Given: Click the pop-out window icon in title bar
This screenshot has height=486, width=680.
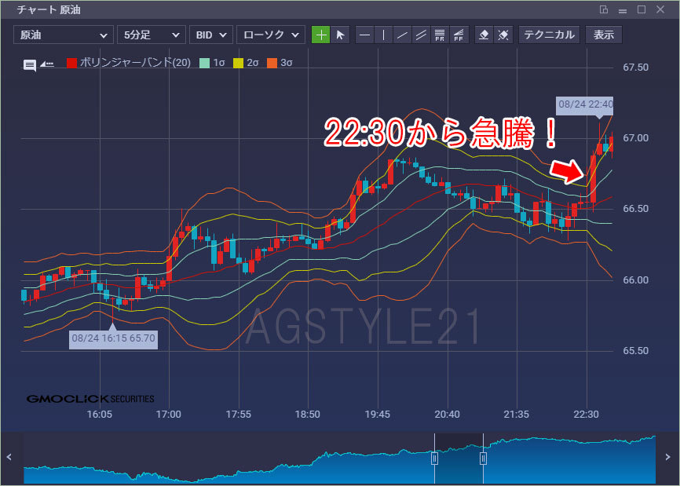Looking at the screenshot, I should click(604, 9).
